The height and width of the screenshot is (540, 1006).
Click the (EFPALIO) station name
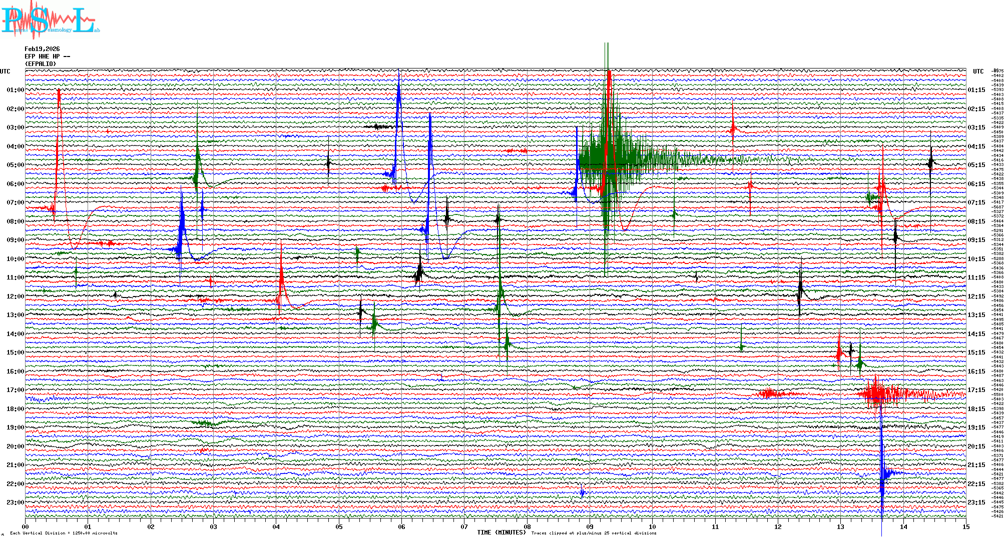[x=41, y=64]
